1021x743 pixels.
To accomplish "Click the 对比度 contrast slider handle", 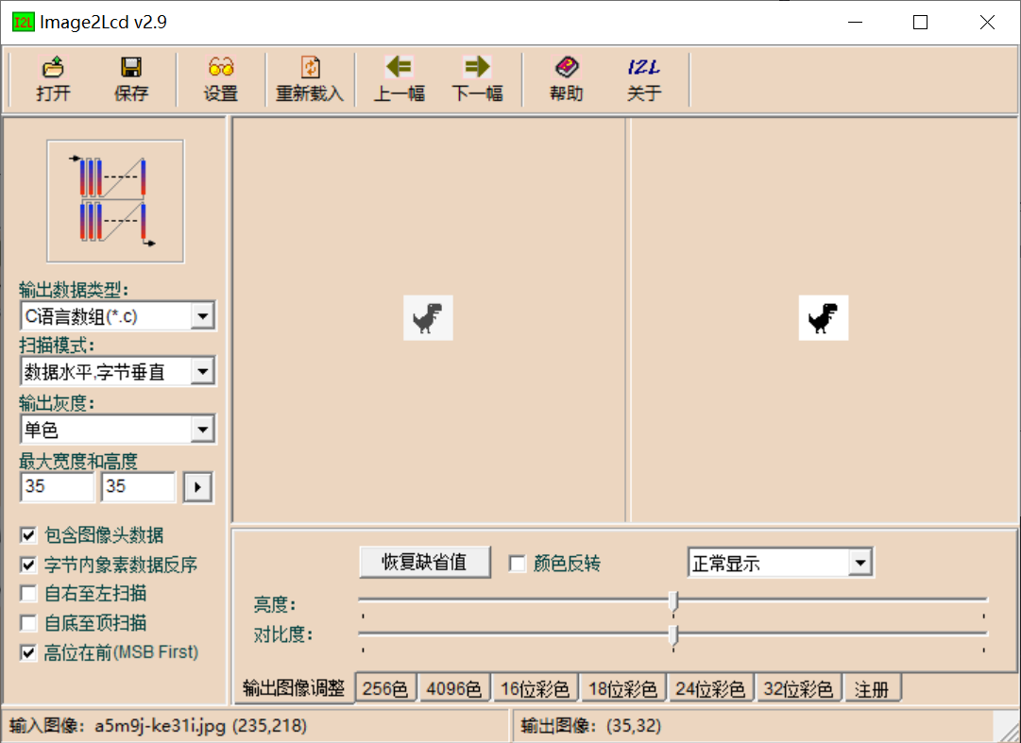I will (x=673, y=634).
